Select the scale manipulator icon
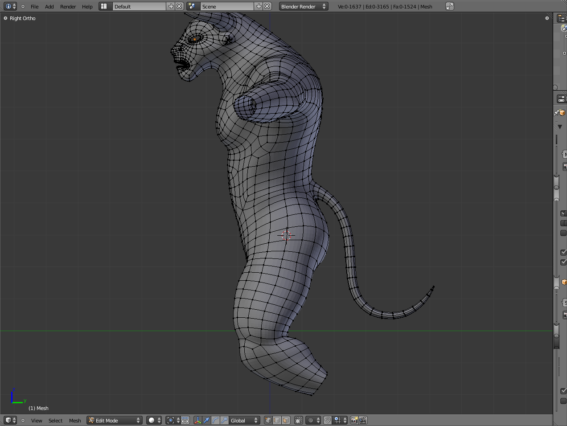Viewport: 567px width, 426px height. click(224, 420)
